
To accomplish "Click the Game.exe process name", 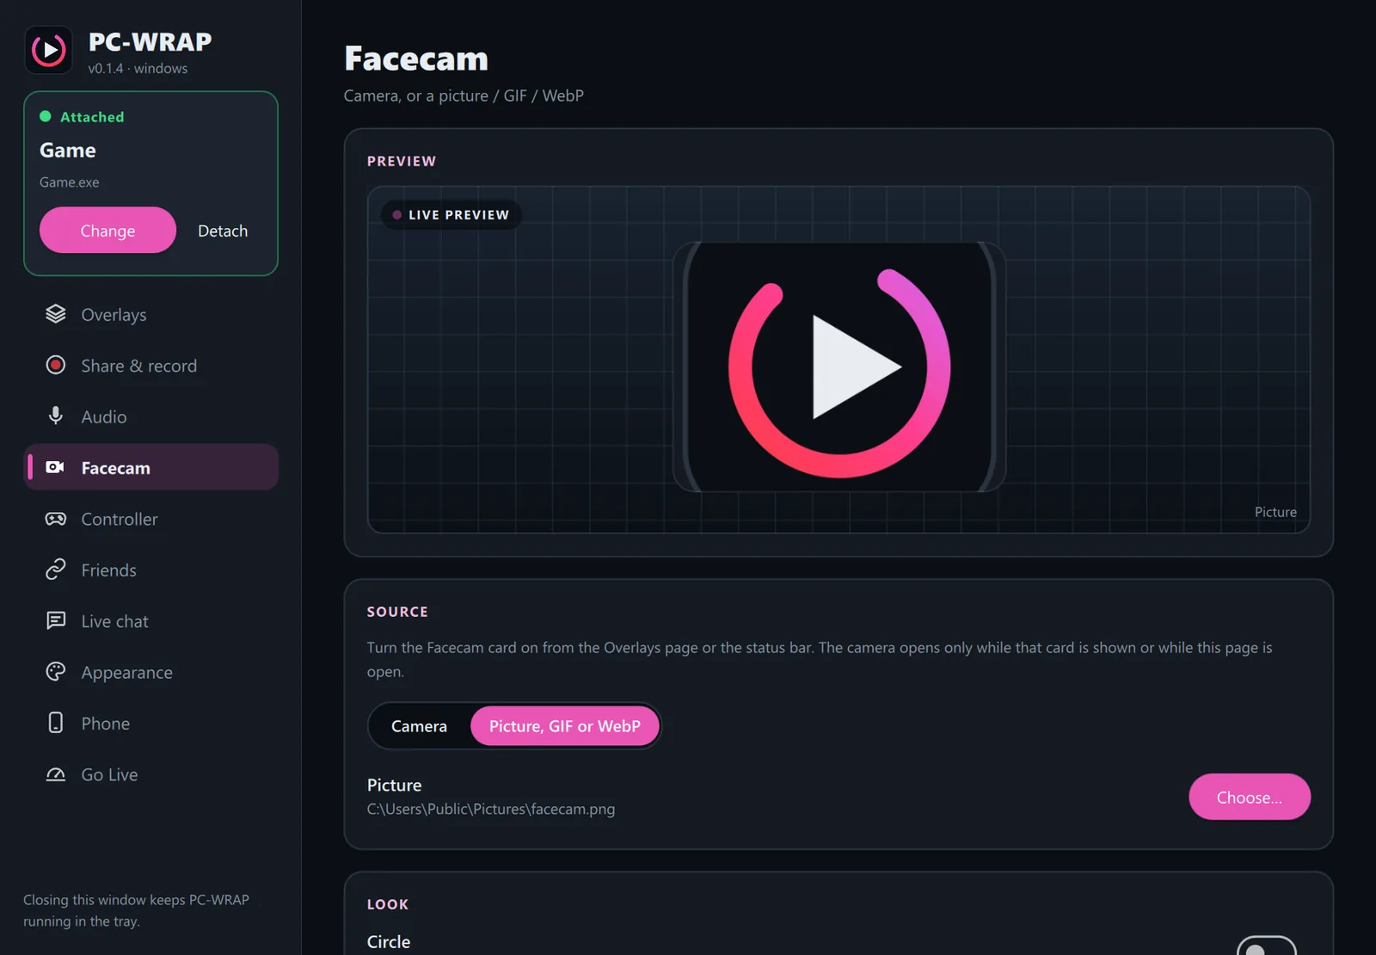I will click(x=70, y=182).
